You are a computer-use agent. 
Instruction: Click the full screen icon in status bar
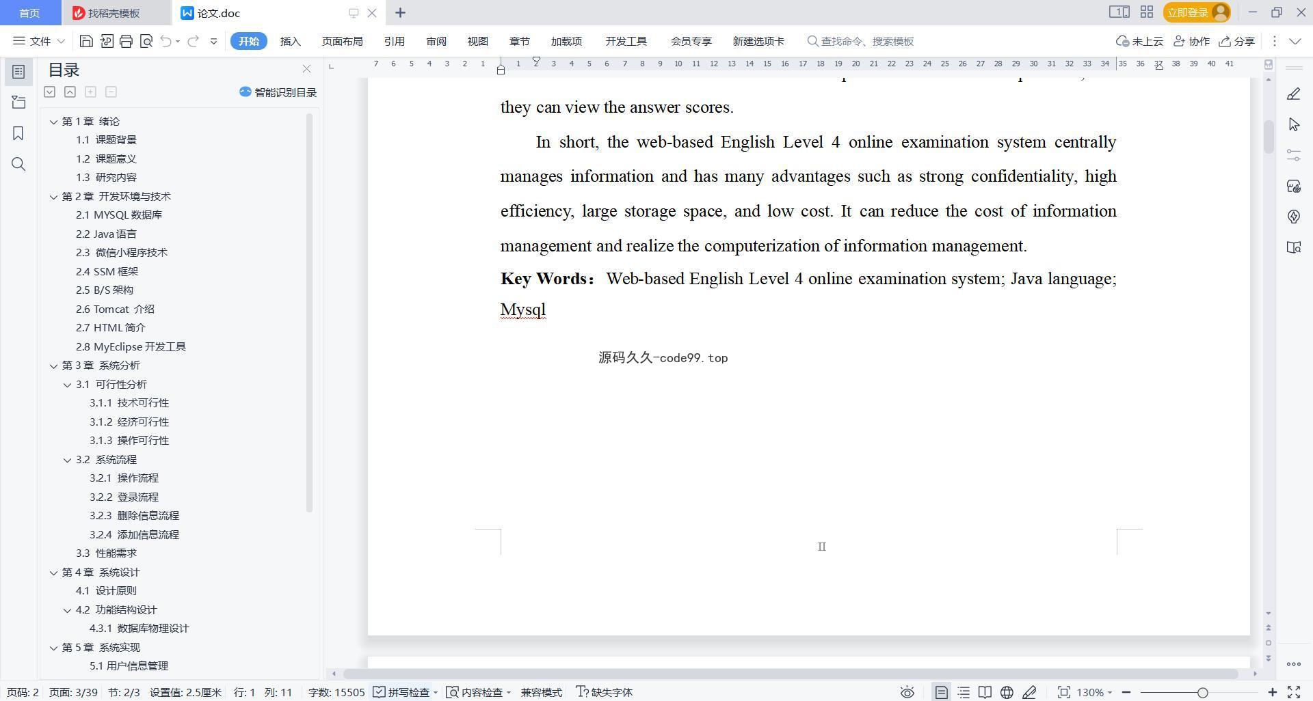1293,692
